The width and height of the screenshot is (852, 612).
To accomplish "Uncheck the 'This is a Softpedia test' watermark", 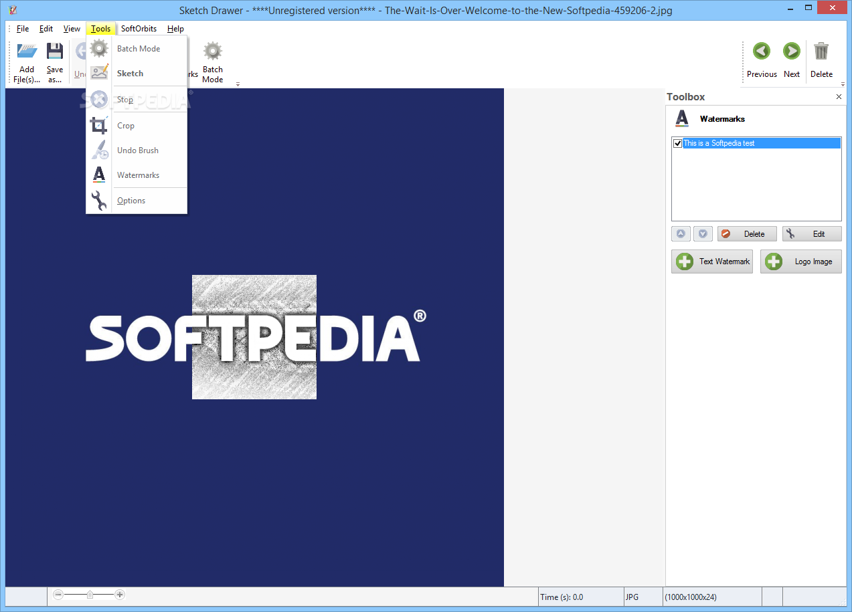I will [678, 143].
